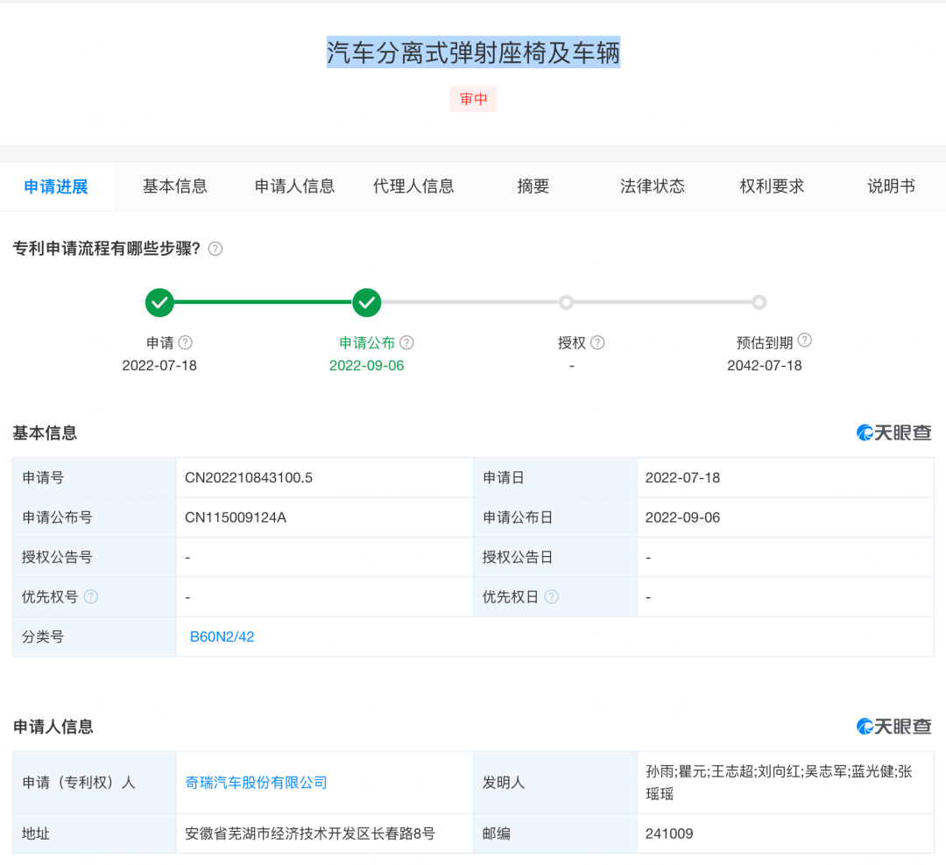Open 奇瑞汽车股份有限公司 company link
Image resolution: width=946 pixels, height=865 pixels.
256,783
